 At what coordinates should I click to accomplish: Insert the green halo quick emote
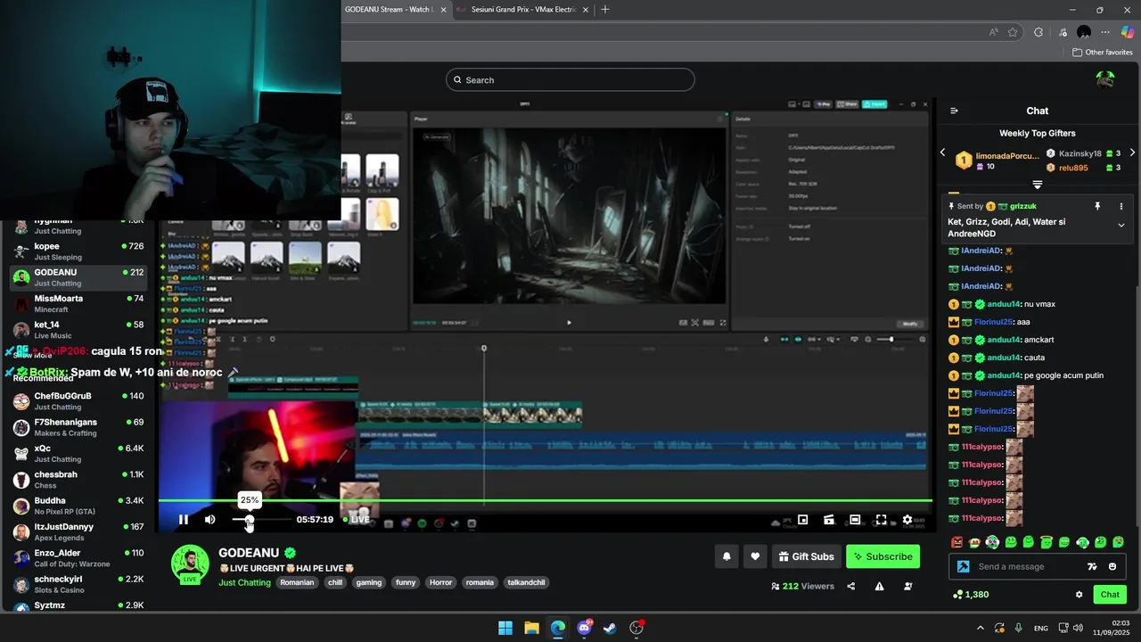point(1047,542)
